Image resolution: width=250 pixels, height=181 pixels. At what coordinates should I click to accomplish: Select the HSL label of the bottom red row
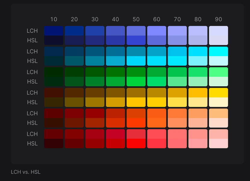click(32, 143)
